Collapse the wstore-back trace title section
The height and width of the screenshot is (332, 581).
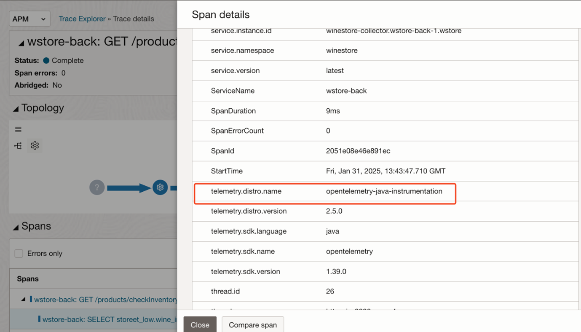point(21,43)
